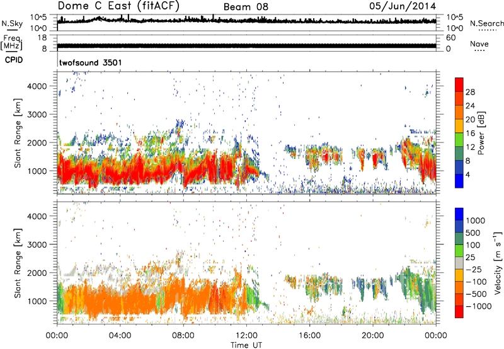Click the "1000" range tick on the power panel

click(x=37, y=171)
